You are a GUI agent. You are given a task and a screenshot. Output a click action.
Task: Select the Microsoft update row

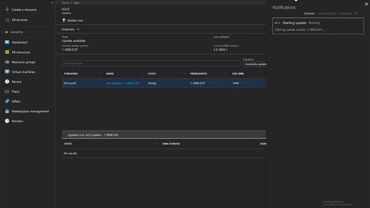164,83
